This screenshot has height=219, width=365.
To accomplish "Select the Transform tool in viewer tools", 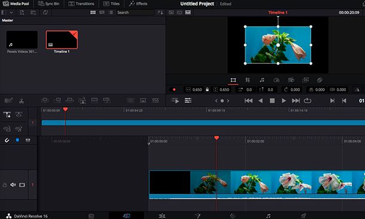I will tap(233, 80).
